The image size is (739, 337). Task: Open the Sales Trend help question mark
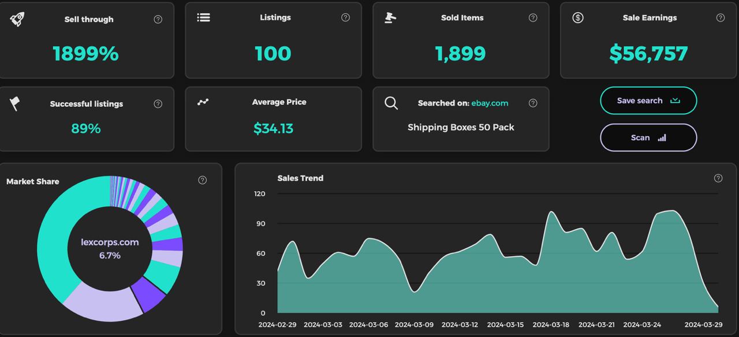(718, 178)
